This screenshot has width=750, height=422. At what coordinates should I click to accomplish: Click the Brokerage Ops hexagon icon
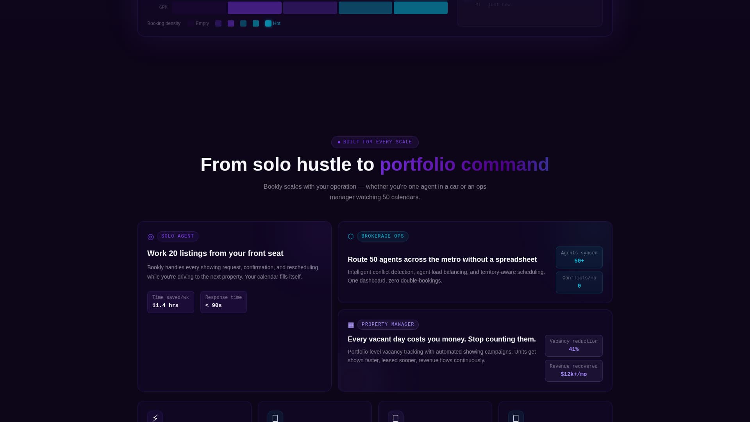[x=351, y=236]
